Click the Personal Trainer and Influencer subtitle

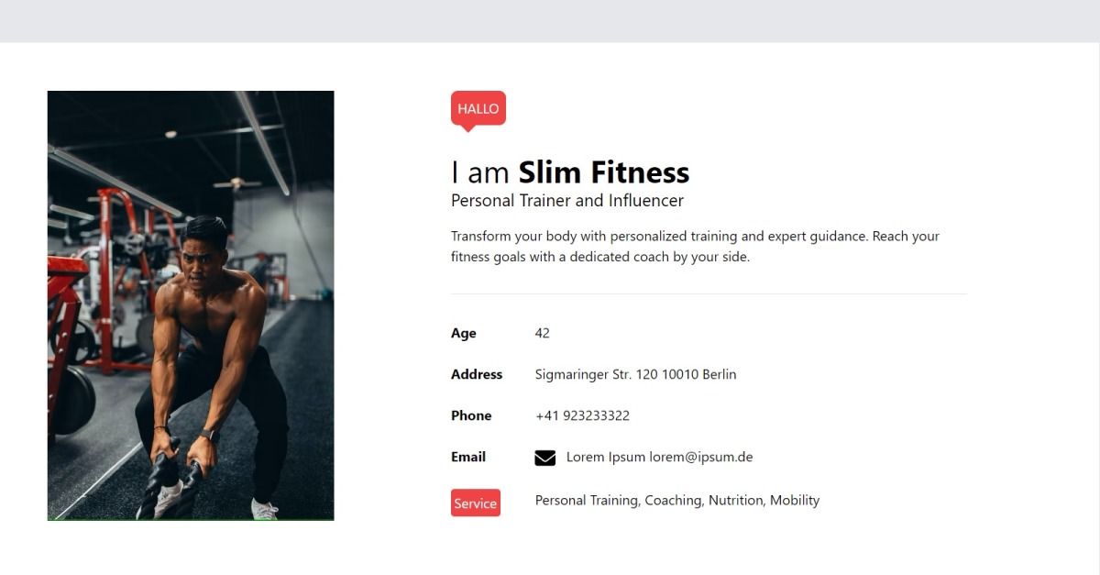(567, 201)
